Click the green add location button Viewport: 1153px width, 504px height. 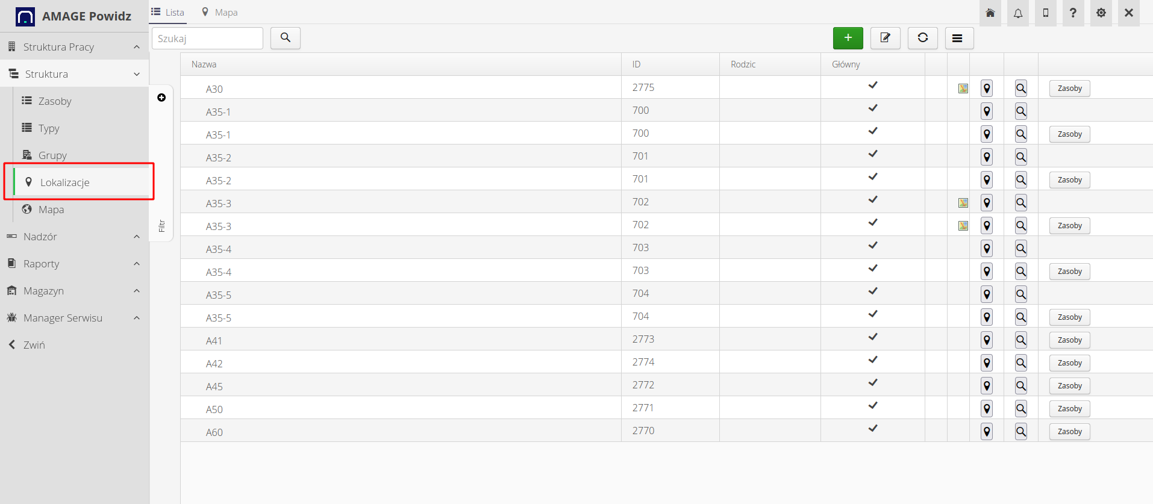pyautogui.click(x=848, y=38)
